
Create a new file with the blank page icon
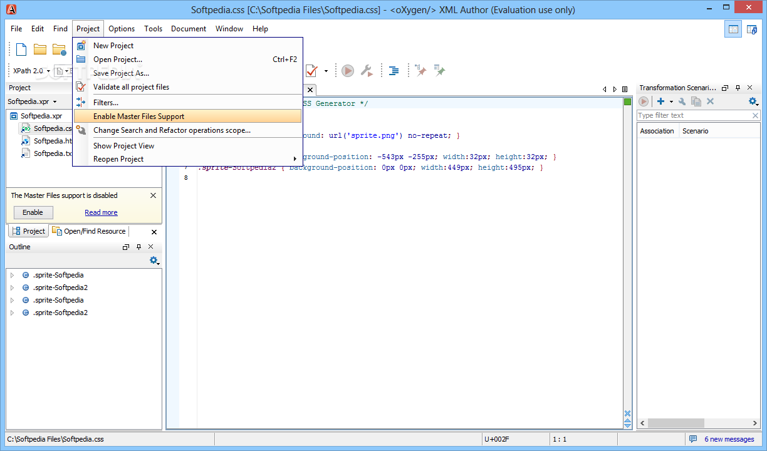point(21,49)
